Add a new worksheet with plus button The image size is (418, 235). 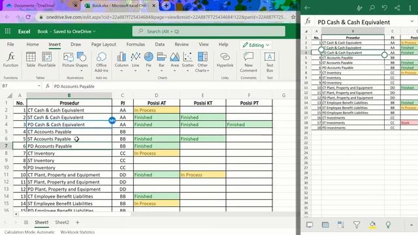coord(77,222)
